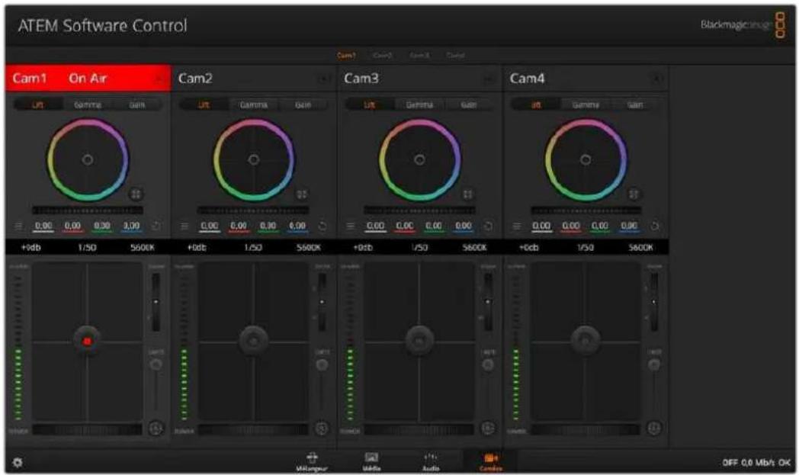The height and width of the screenshot is (475, 799).
Task: Click Cam1 master wheel strip under color wheel
Action: click(88, 210)
